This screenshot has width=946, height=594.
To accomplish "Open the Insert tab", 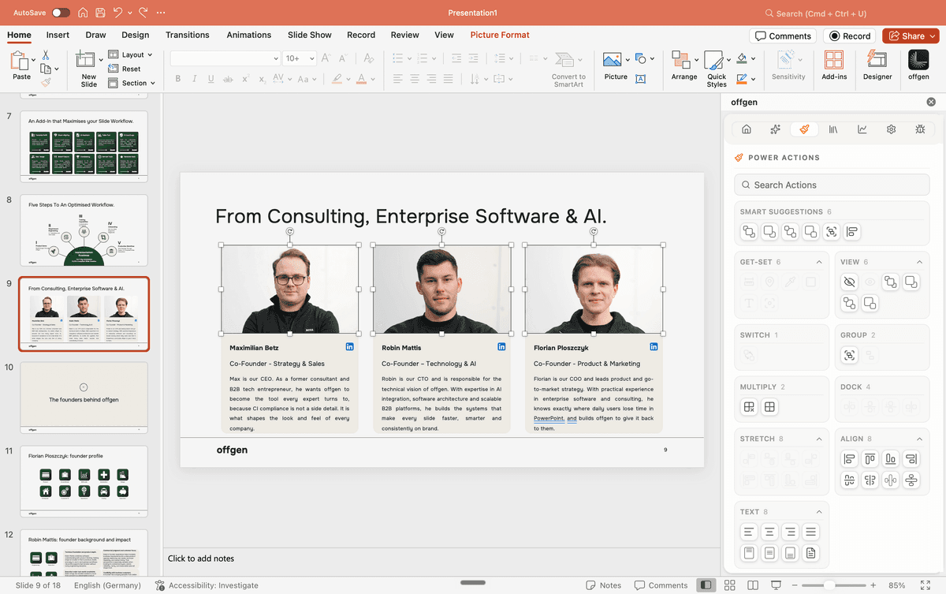I will coord(58,35).
